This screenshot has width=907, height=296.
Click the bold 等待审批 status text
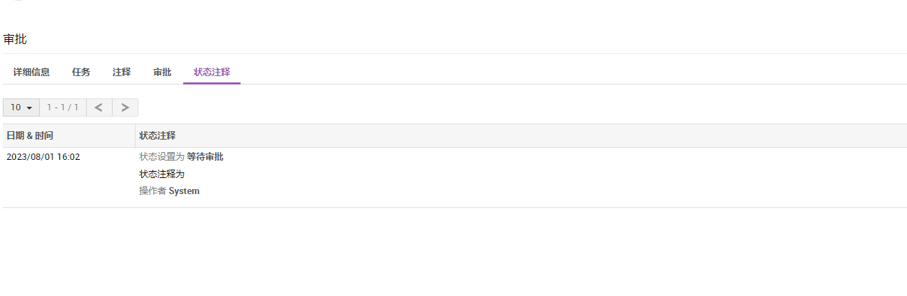(x=205, y=157)
